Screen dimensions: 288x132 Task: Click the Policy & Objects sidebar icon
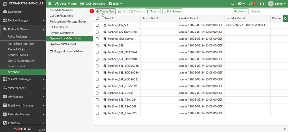[5, 29]
